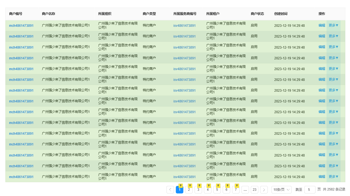The image size is (350, 196).
Task: Go to the next page with right arrow
Action: coord(264,190)
